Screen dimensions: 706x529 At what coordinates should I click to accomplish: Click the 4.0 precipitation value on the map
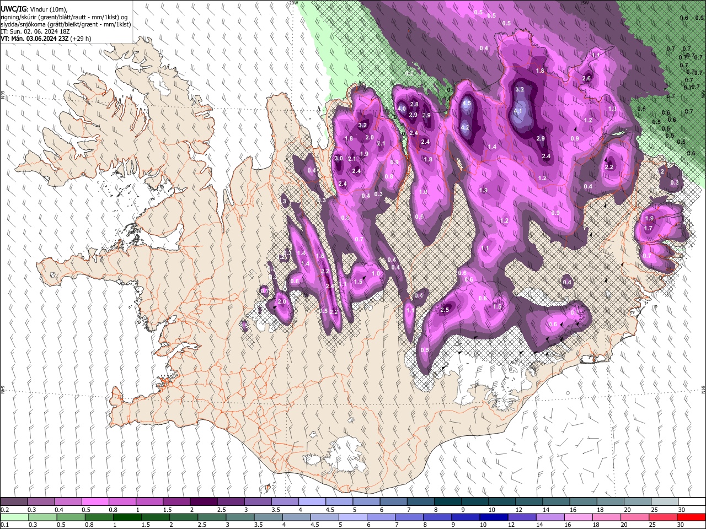tap(402, 109)
